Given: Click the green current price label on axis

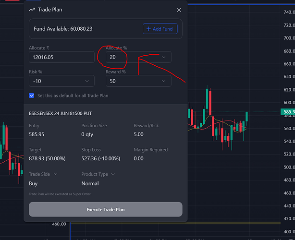Looking at the screenshot, I should point(287,112).
